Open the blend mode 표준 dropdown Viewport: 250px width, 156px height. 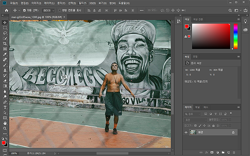[196, 120]
